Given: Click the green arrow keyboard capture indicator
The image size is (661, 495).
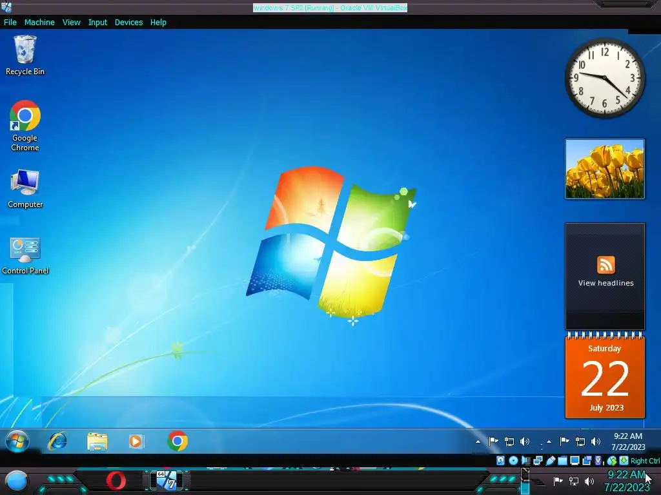Looking at the screenshot, I should tap(624, 460).
